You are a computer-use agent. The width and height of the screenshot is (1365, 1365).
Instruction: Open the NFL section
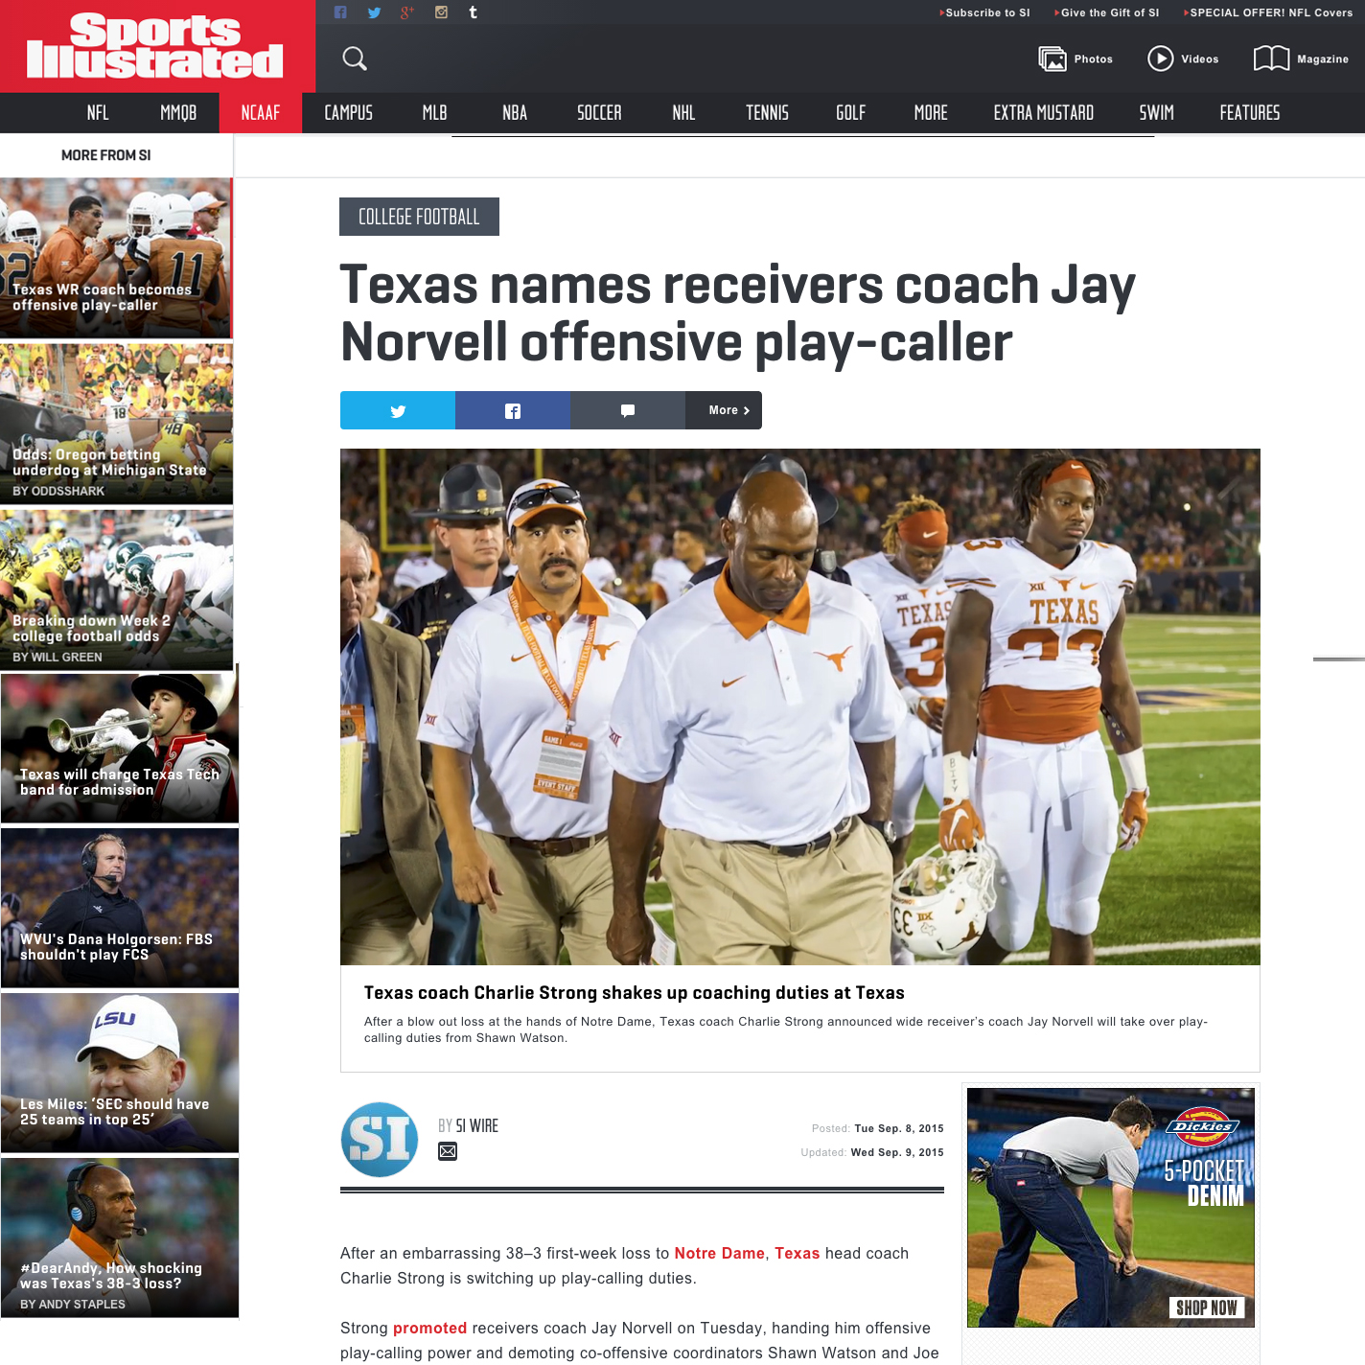98,113
